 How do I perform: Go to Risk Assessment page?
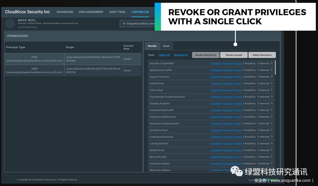pos(91,12)
